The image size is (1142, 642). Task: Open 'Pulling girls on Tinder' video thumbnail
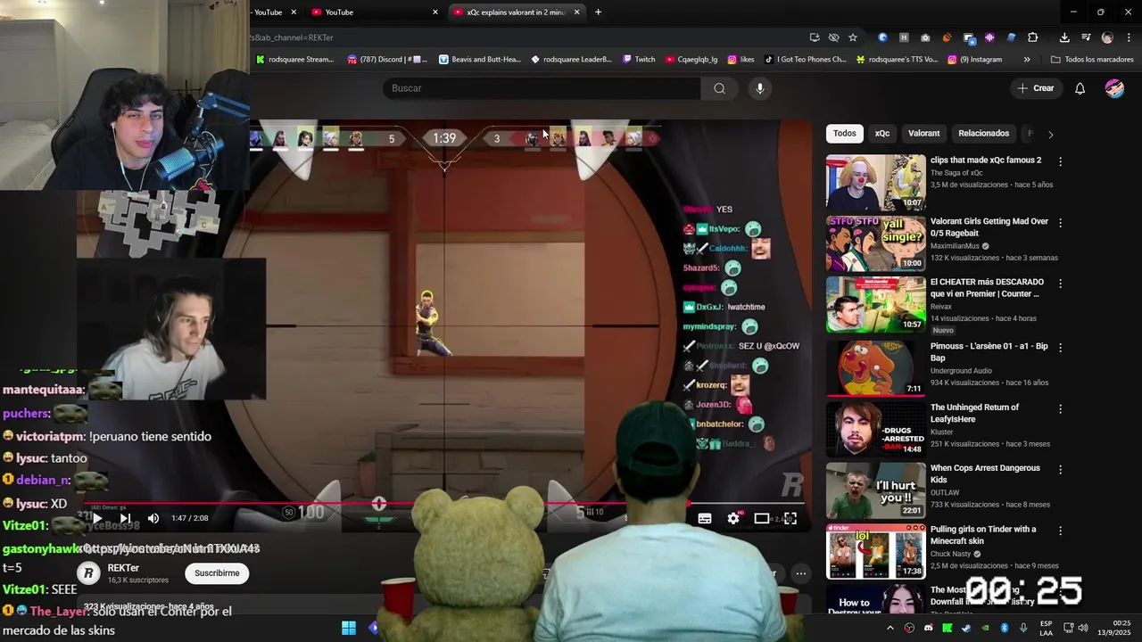tap(876, 551)
